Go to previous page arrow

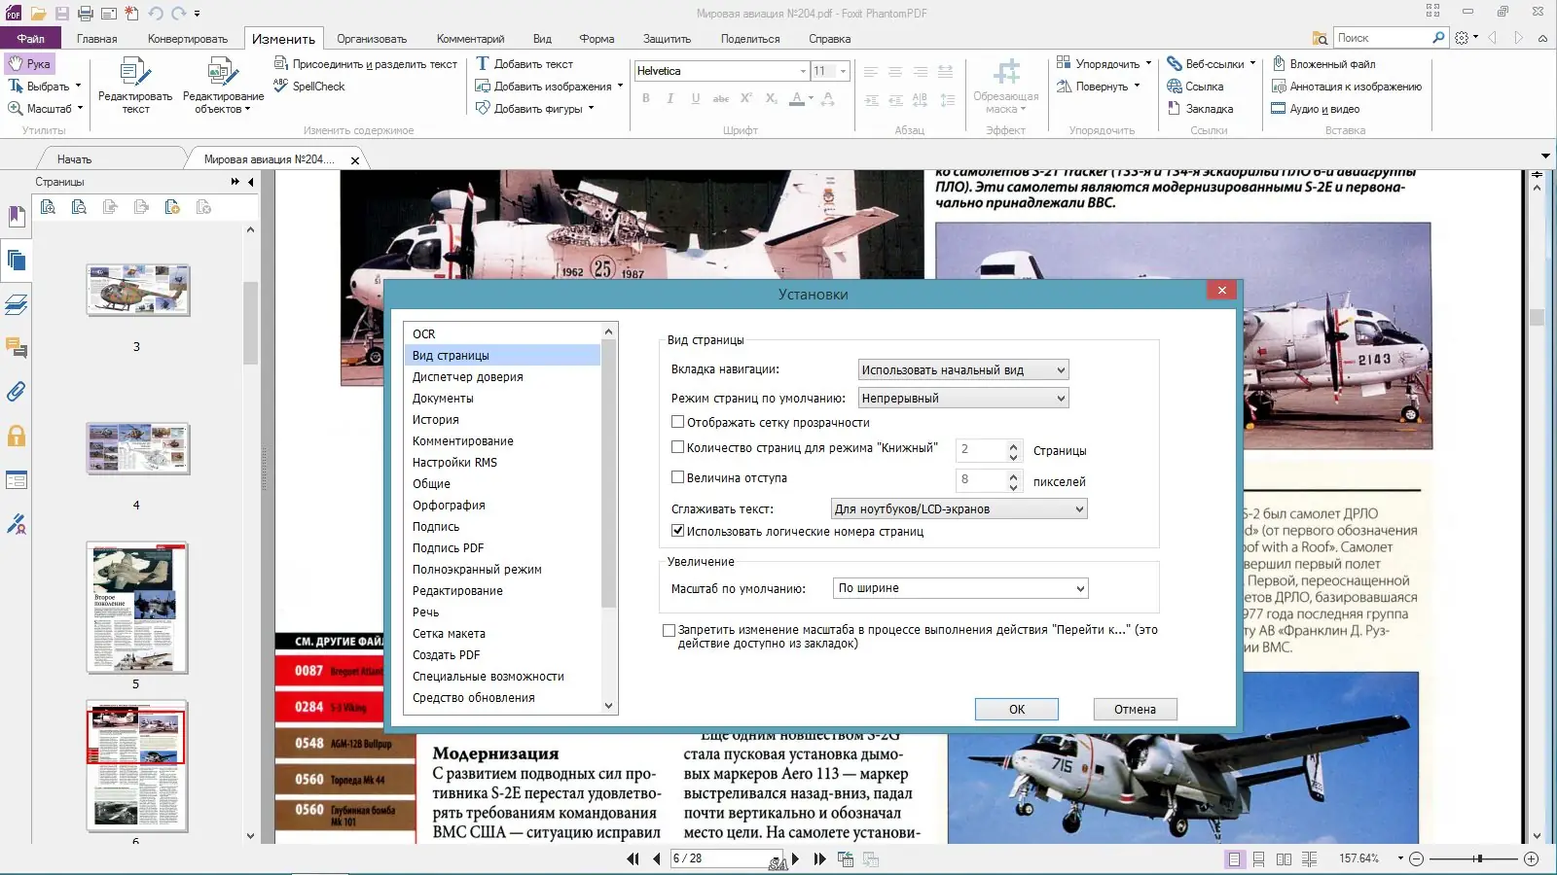[656, 859]
